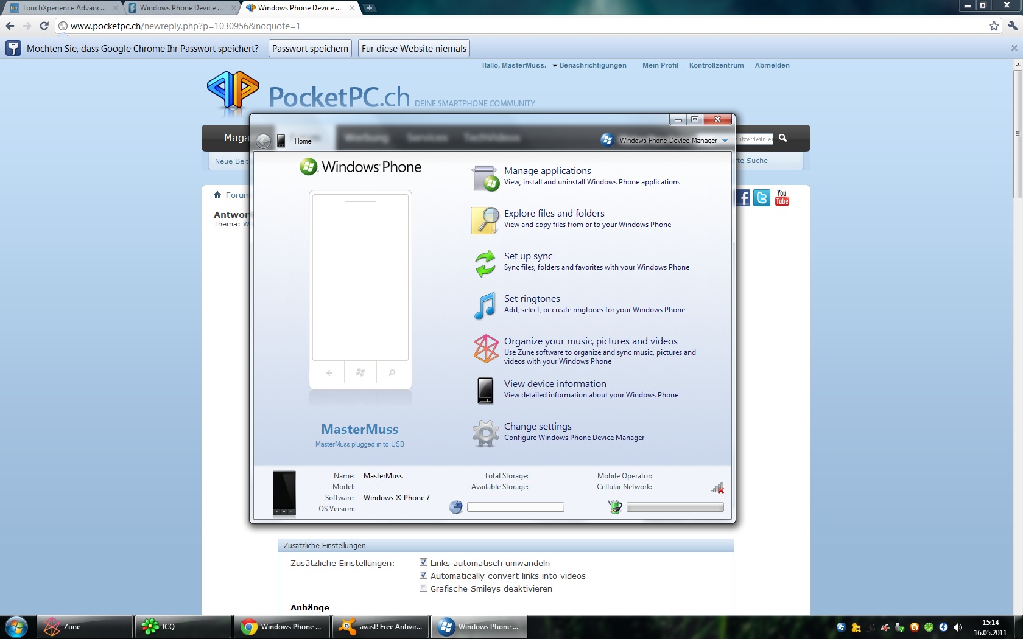The height and width of the screenshot is (639, 1023).
Task: Open a new Chrome tab
Action: point(370,8)
